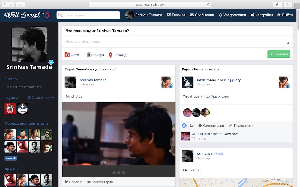Click the browser back button
Image resolution: width=300 pixels, height=187 pixels.
pyautogui.click(x=5, y=4)
